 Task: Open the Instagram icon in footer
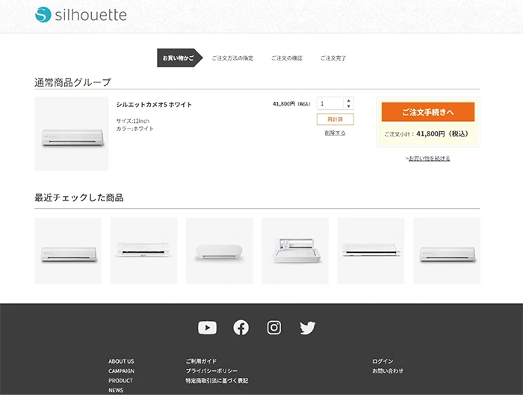(274, 328)
